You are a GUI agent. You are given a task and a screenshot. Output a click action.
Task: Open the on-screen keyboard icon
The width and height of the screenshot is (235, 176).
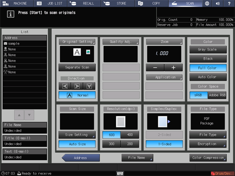[120, 173]
